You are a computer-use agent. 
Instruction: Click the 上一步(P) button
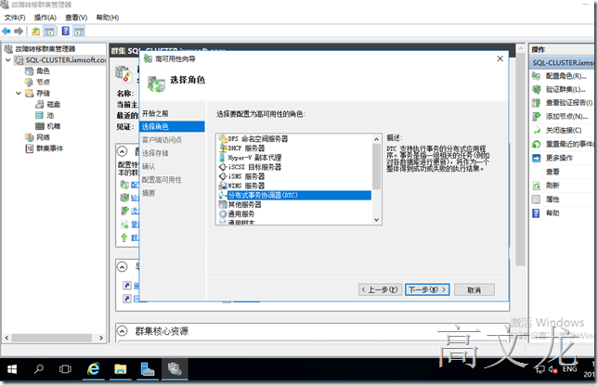coord(379,289)
